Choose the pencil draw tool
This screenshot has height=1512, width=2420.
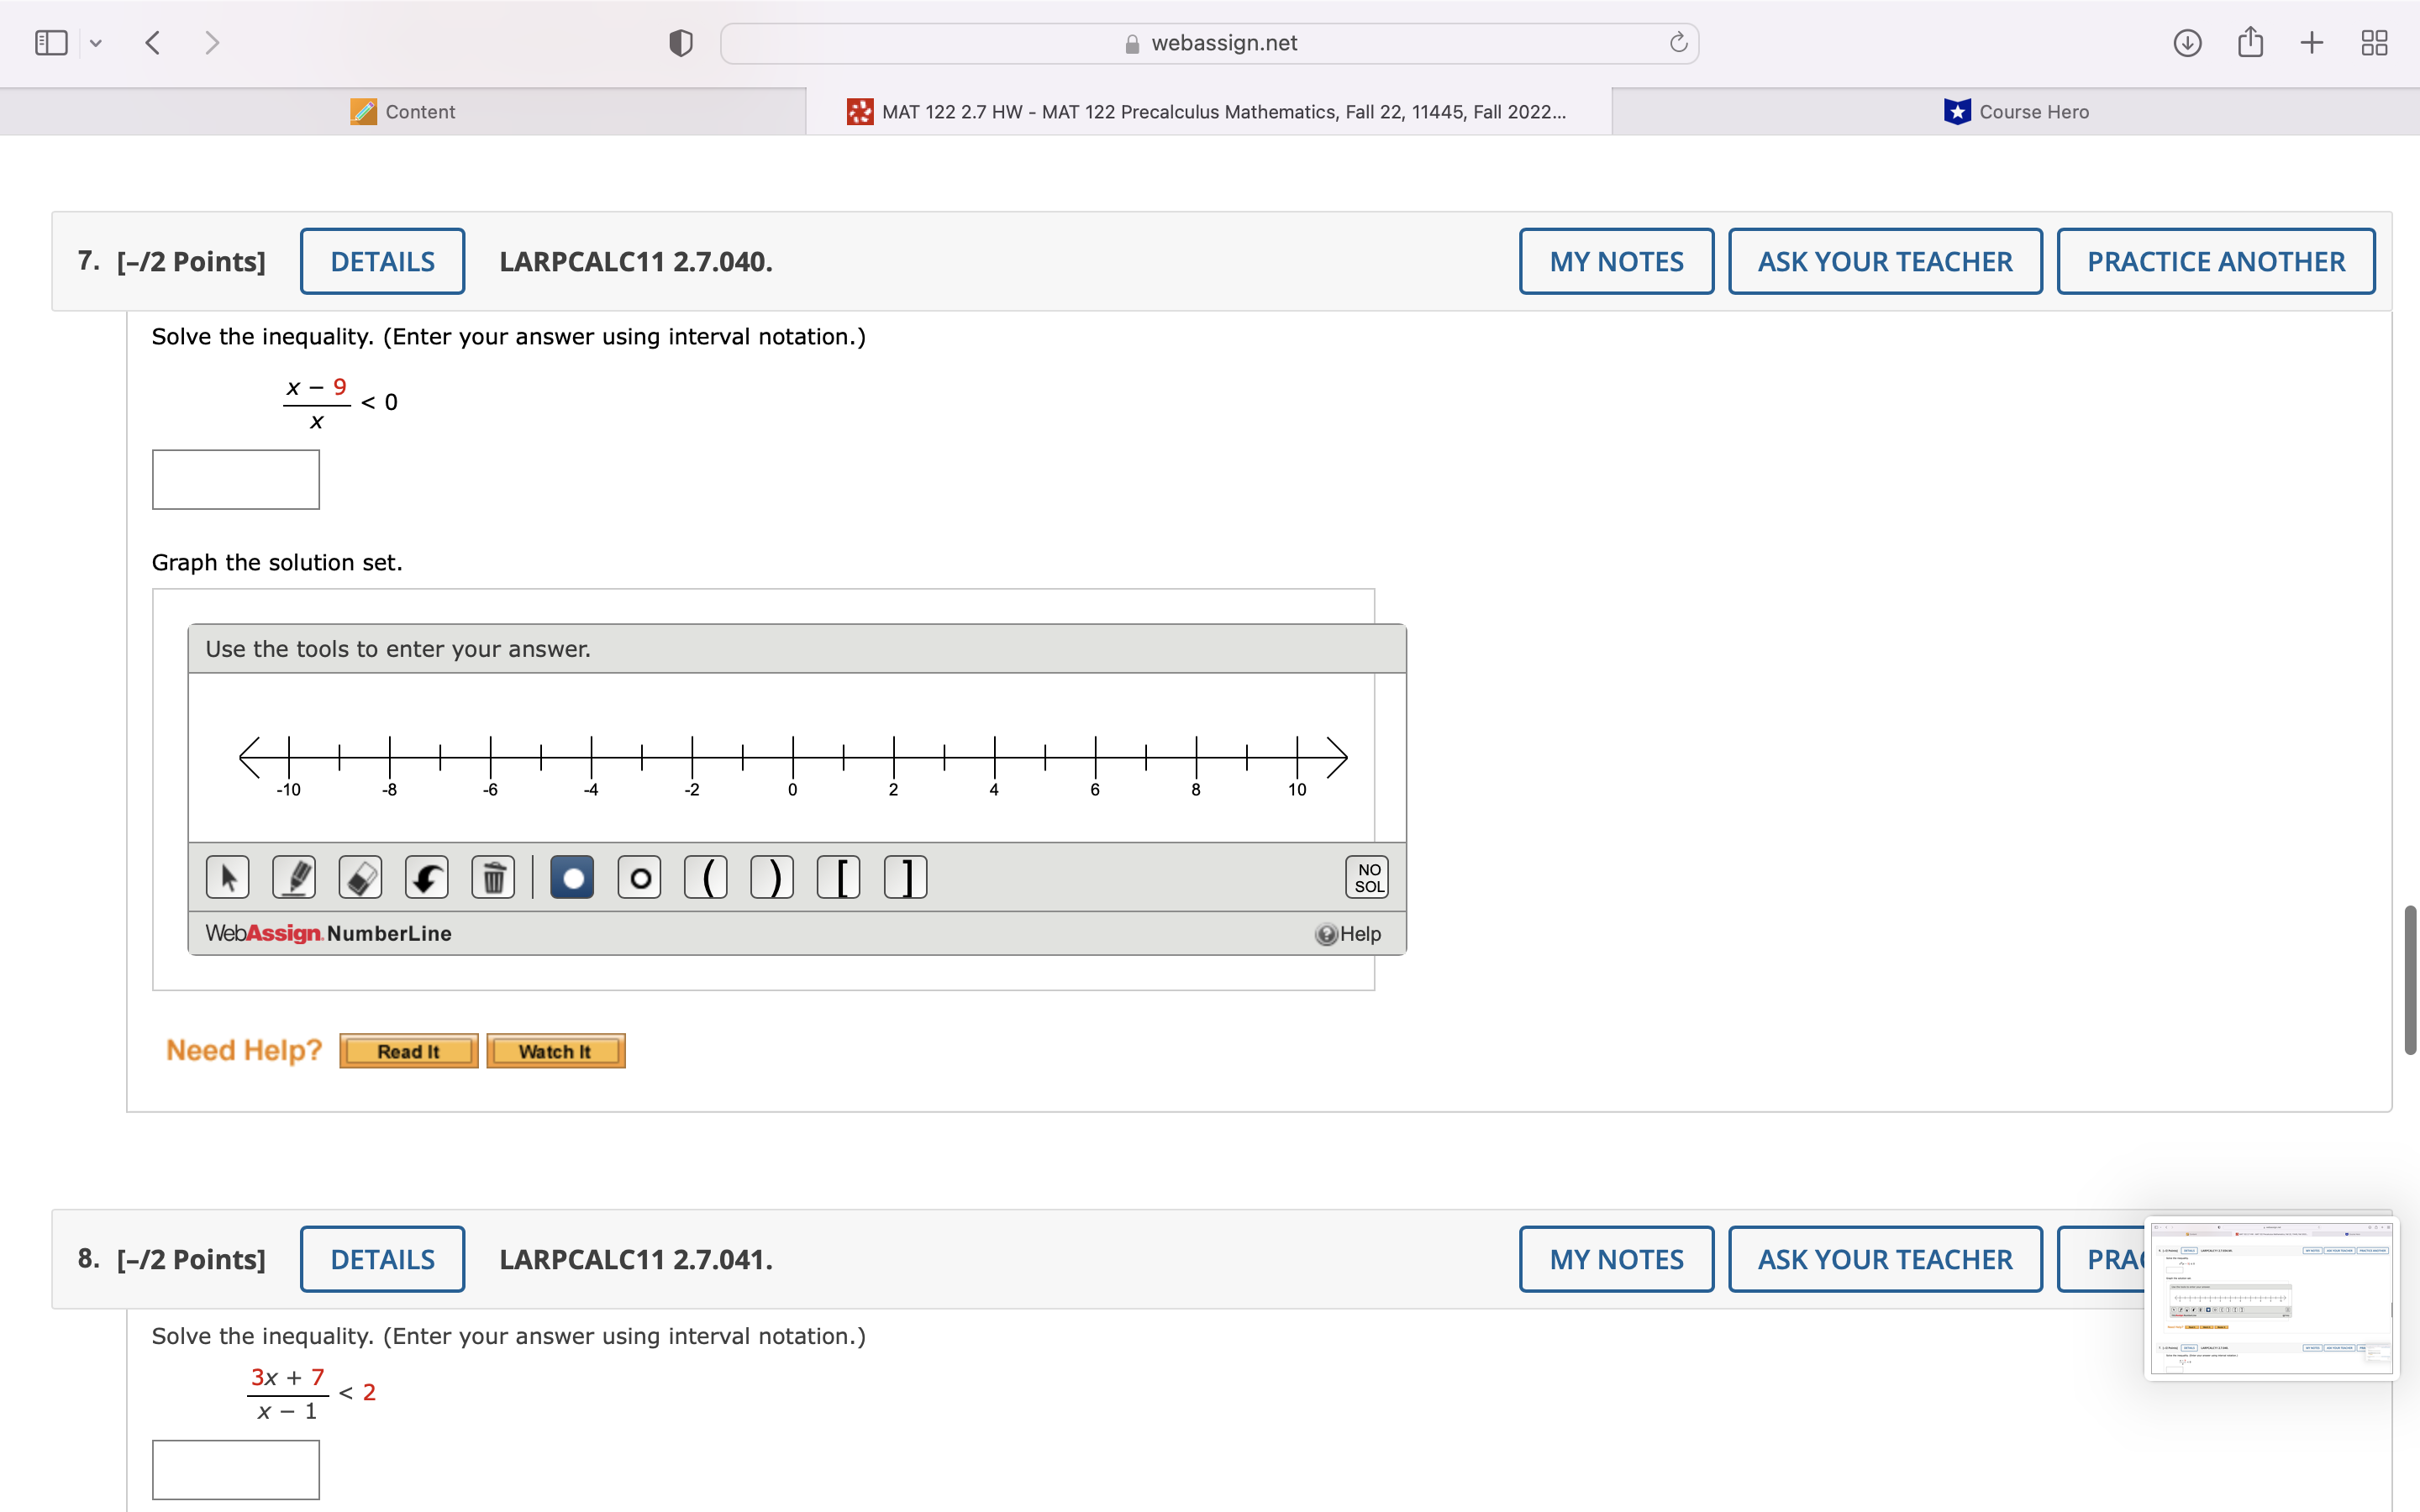click(x=294, y=877)
